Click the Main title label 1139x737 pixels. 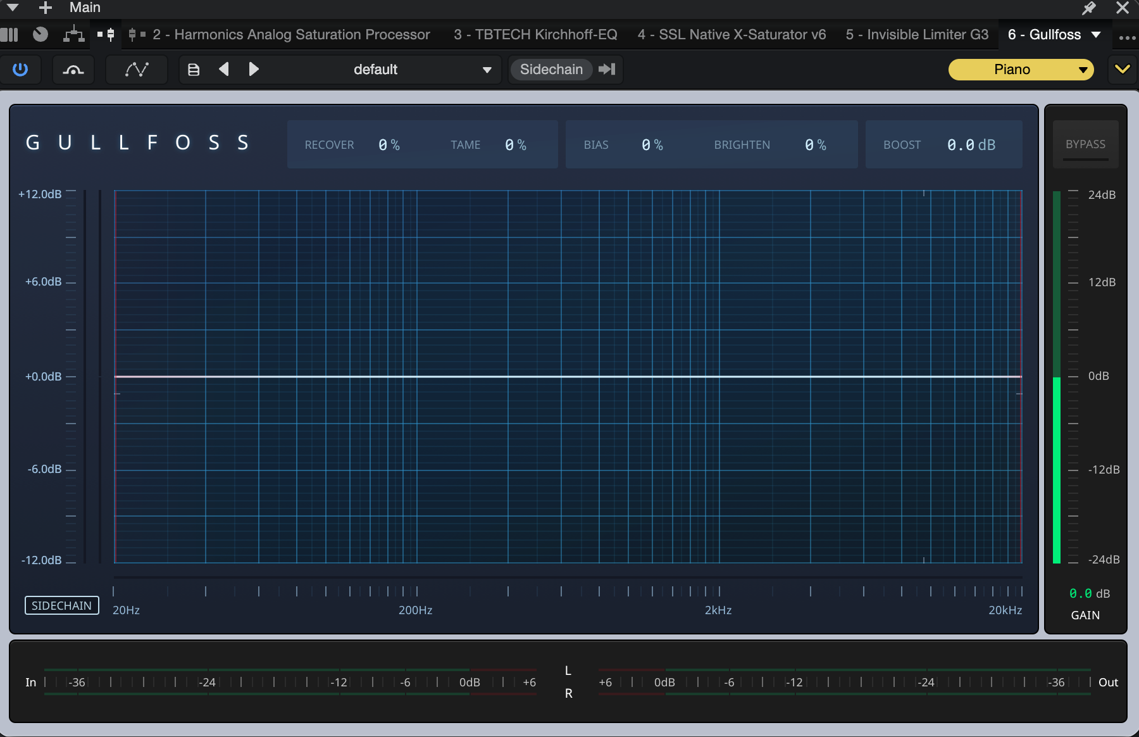point(85,8)
